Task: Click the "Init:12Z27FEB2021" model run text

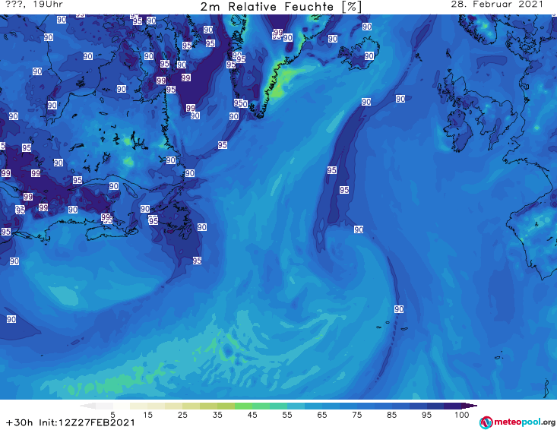Action: 87,422
